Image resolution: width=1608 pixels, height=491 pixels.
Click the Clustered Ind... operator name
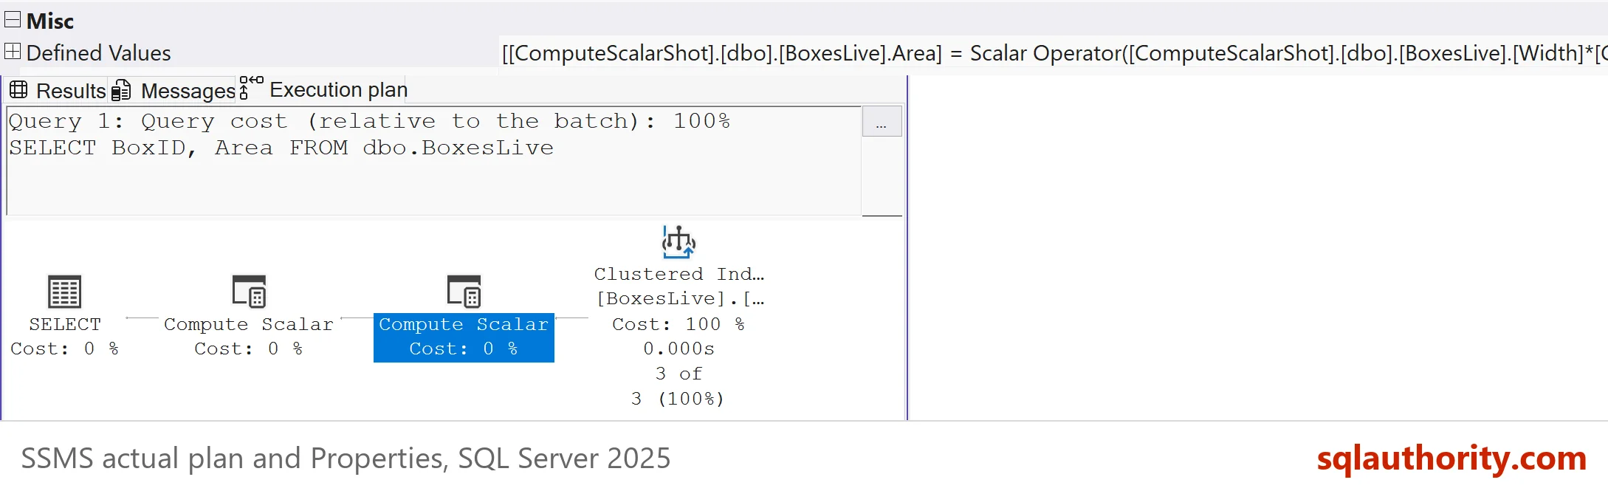pyautogui.click(x=678, y=274)
